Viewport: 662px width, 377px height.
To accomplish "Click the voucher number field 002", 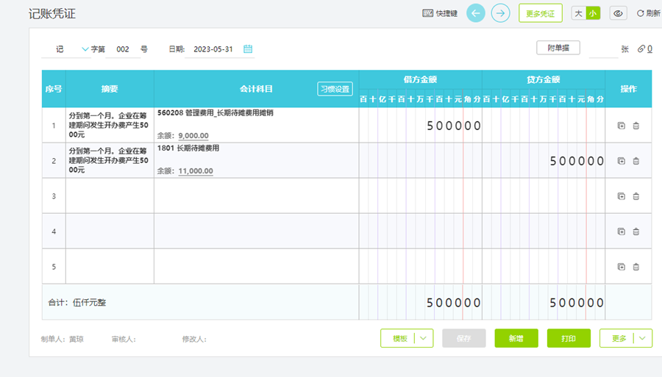I will pos(123,49).
